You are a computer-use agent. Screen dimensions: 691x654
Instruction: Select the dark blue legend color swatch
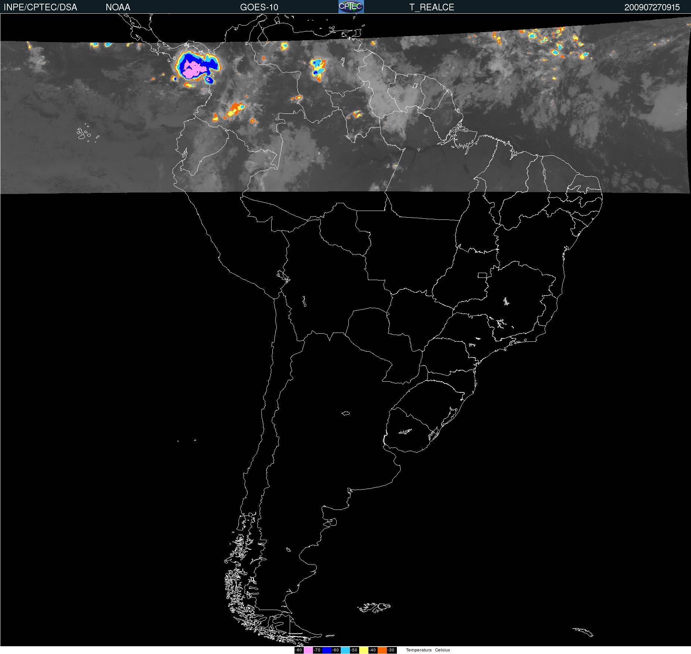pyautogui.click(x=327, y=650)
